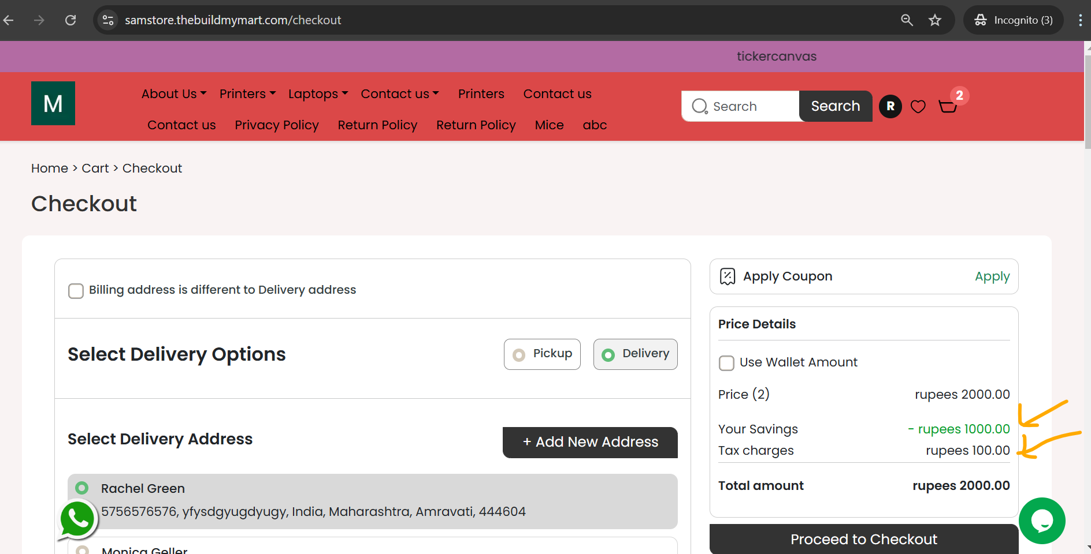The width and height of the screenshot is (1091, 554).
Task: Click the browser address bar URL
Action: 233,20
